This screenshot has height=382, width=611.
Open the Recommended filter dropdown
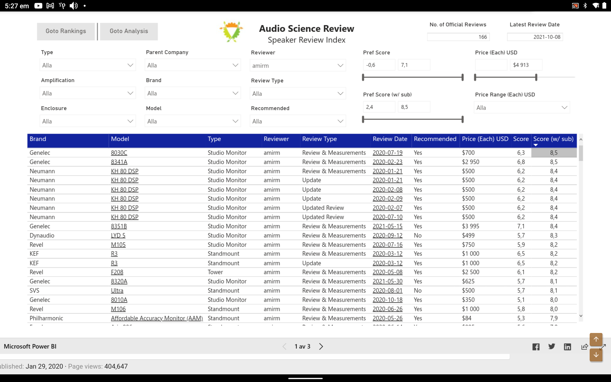[x=298, y=121]
